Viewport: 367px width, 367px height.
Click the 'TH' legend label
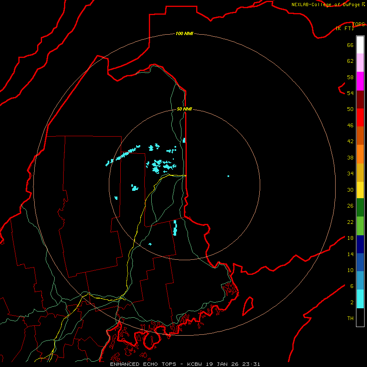coord(350,318)
